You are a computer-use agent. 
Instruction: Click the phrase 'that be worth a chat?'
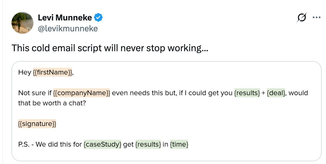tap(52, 104)
